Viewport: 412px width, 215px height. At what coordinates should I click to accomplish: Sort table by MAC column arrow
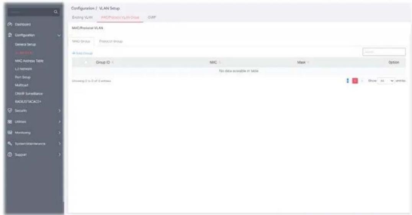pos(220,62)
